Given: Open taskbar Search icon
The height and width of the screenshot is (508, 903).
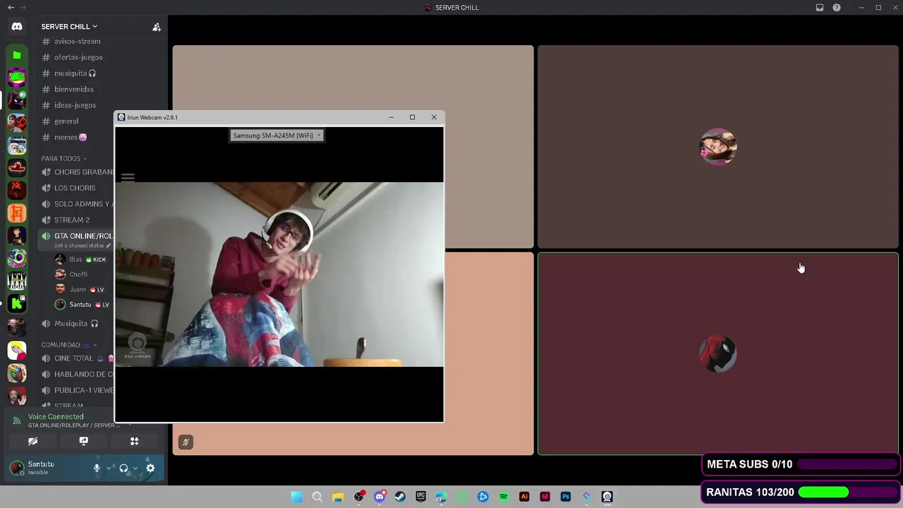Looking at the screenshot, I should pyautogui.click(x=317, y=497).
